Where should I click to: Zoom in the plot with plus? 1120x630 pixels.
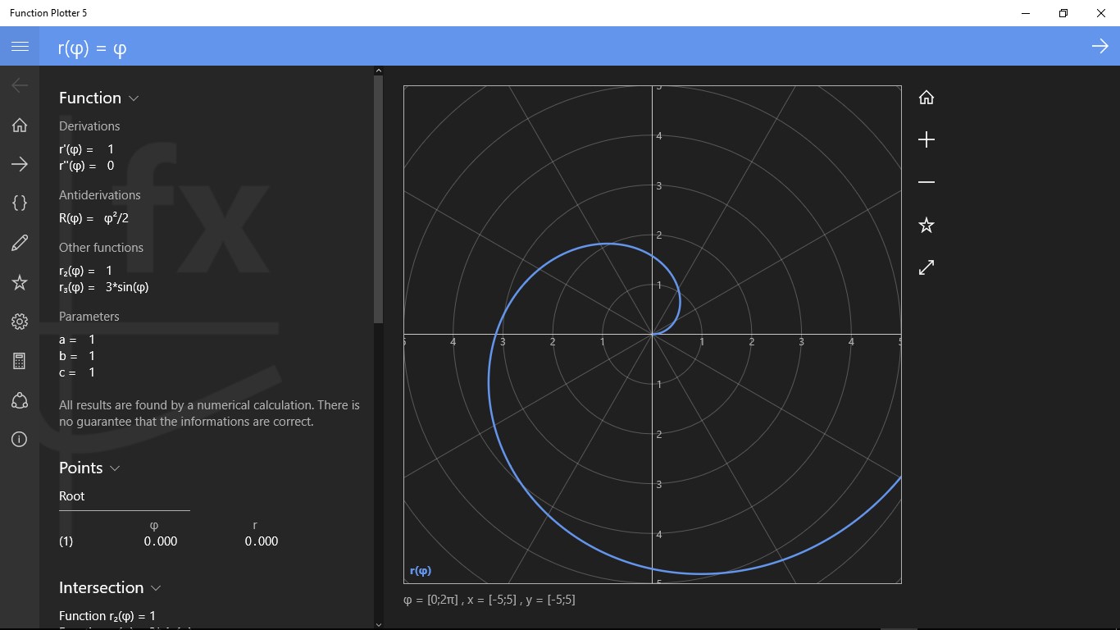pos(927,139)
